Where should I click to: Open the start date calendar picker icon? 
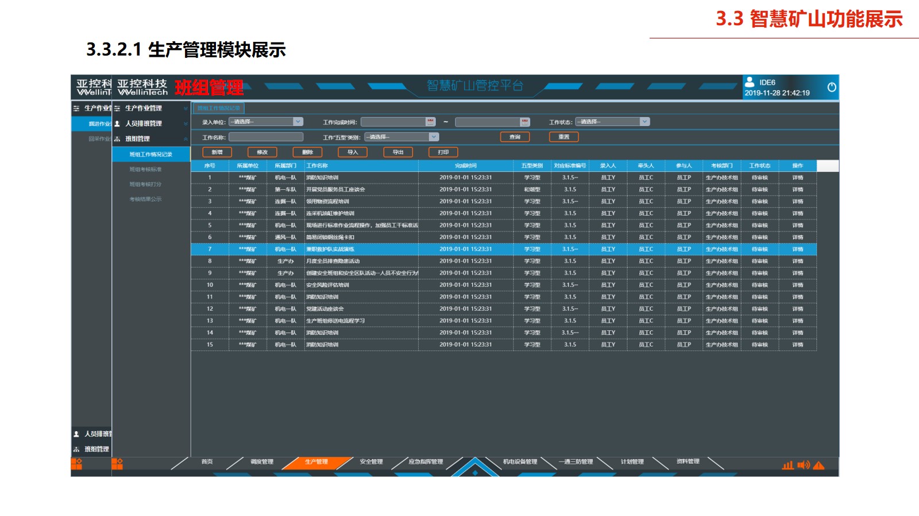(x=430, y=122)
